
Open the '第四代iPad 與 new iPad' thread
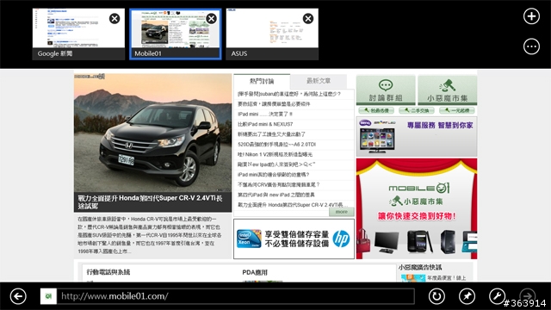[x=275, y=195]
